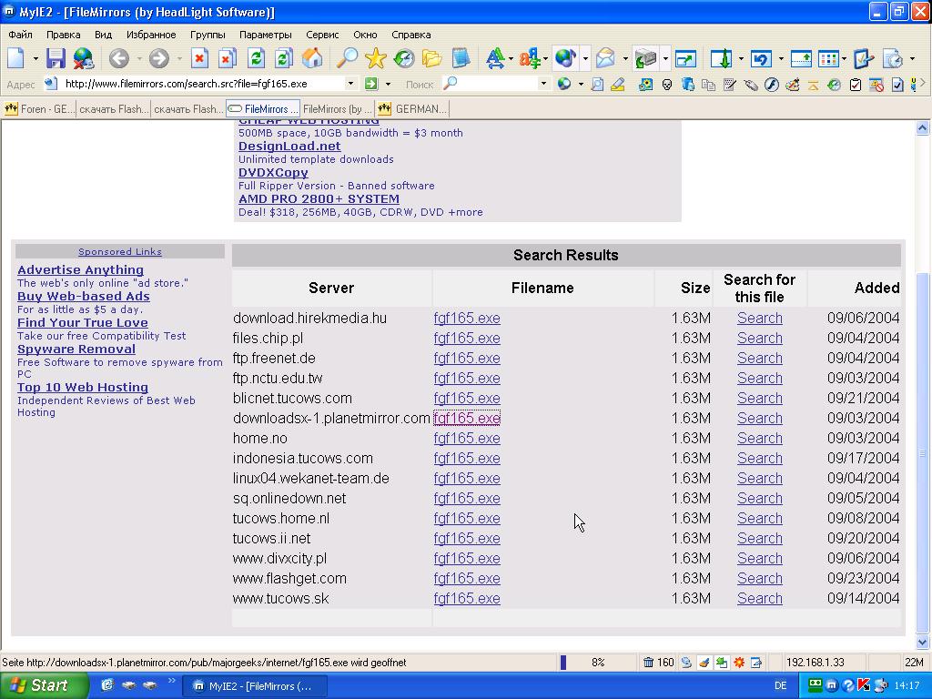Go to Home page icon
This screenshot has width=932, height=699.
(x=313, y=58)
